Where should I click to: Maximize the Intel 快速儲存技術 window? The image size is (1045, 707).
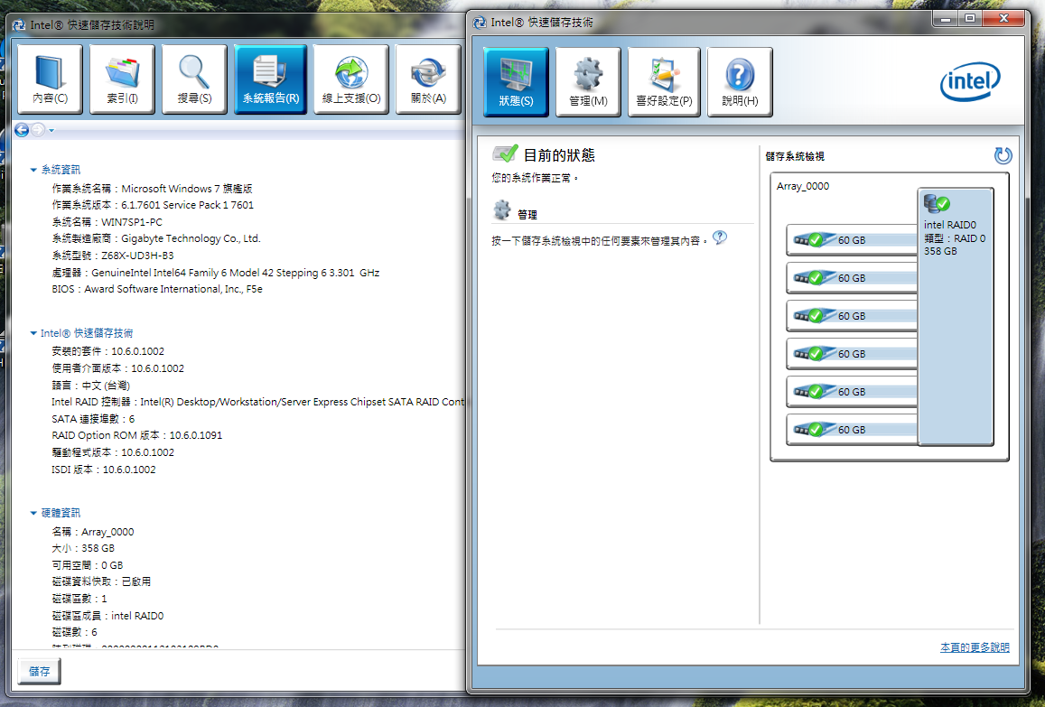point(970,19)
